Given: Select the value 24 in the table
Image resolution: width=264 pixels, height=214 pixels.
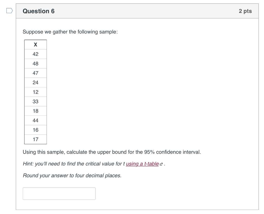Looking at the screenshot, I should (x=35, y=82).
